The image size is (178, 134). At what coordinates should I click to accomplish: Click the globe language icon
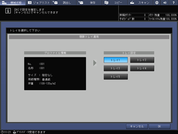[x=157, y=2]
